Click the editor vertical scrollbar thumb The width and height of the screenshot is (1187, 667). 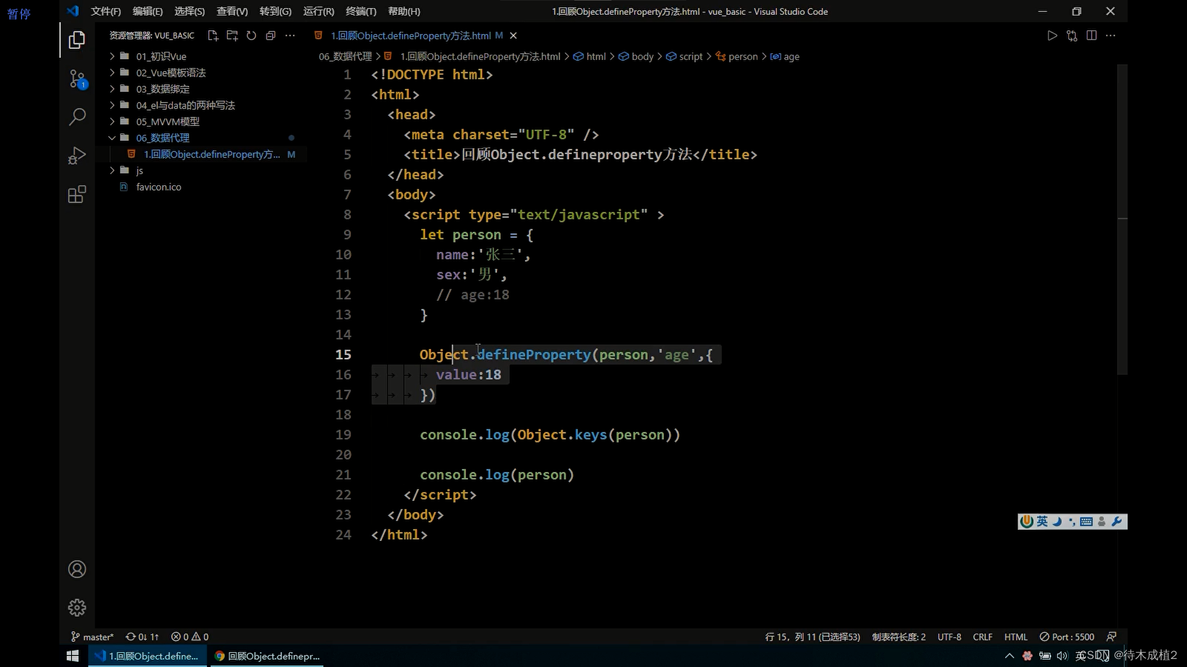pyautogui.click(x=1122, y=219)
